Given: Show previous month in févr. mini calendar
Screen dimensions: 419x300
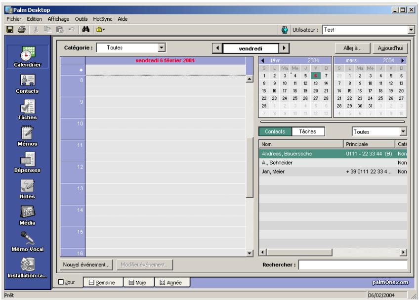Looking at the screenshot, I should (263, 61).
